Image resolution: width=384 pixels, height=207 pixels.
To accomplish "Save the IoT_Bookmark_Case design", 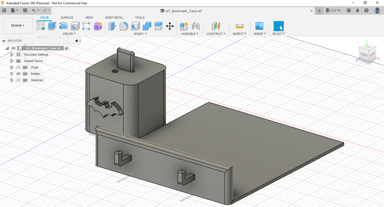I will pos(25,10).
